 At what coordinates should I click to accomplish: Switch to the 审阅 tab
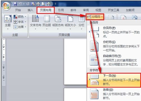click(86, 10)
